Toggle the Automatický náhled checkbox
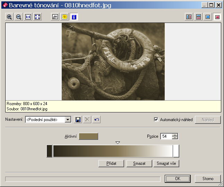Screen dimensions: 224x187 pos(156,120)
